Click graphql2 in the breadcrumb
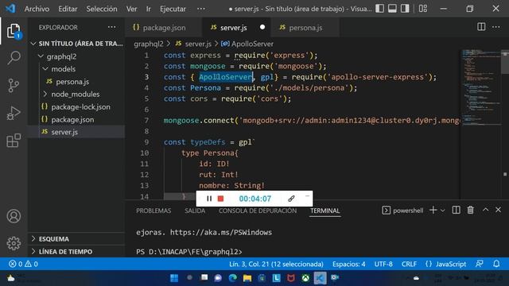The height and width of the screenshot is (286, 509). tap(149, 44)
